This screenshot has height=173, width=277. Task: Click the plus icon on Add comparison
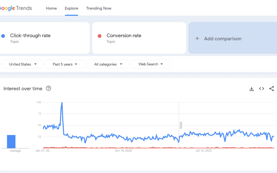coord(197,38)
